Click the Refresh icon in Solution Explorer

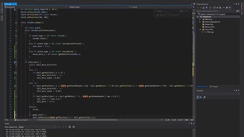pos(217,8)
